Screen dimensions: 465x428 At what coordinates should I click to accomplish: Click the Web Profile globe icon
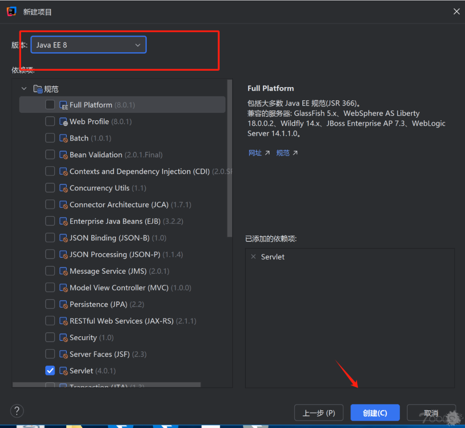tap(63, 122)
